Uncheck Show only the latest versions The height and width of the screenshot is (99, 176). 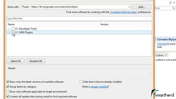click(8, 82)
